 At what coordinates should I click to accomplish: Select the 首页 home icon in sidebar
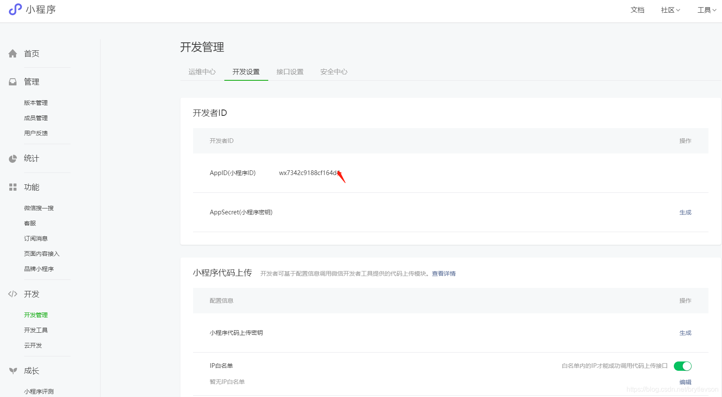pos(13,53)
